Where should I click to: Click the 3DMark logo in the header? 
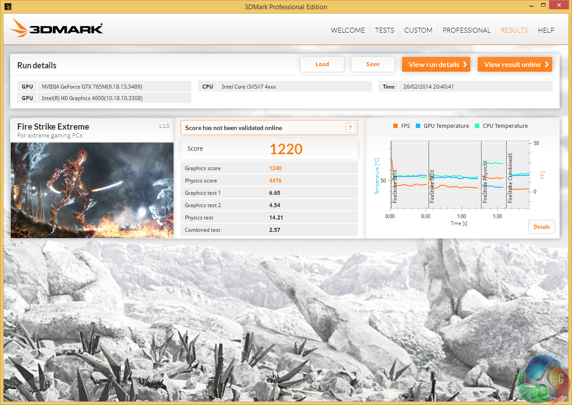click(x=57, y=29)
